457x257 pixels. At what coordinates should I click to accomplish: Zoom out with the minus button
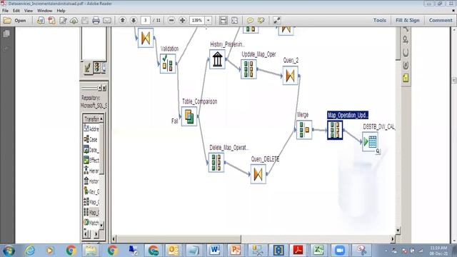click(x=171, y=21)
